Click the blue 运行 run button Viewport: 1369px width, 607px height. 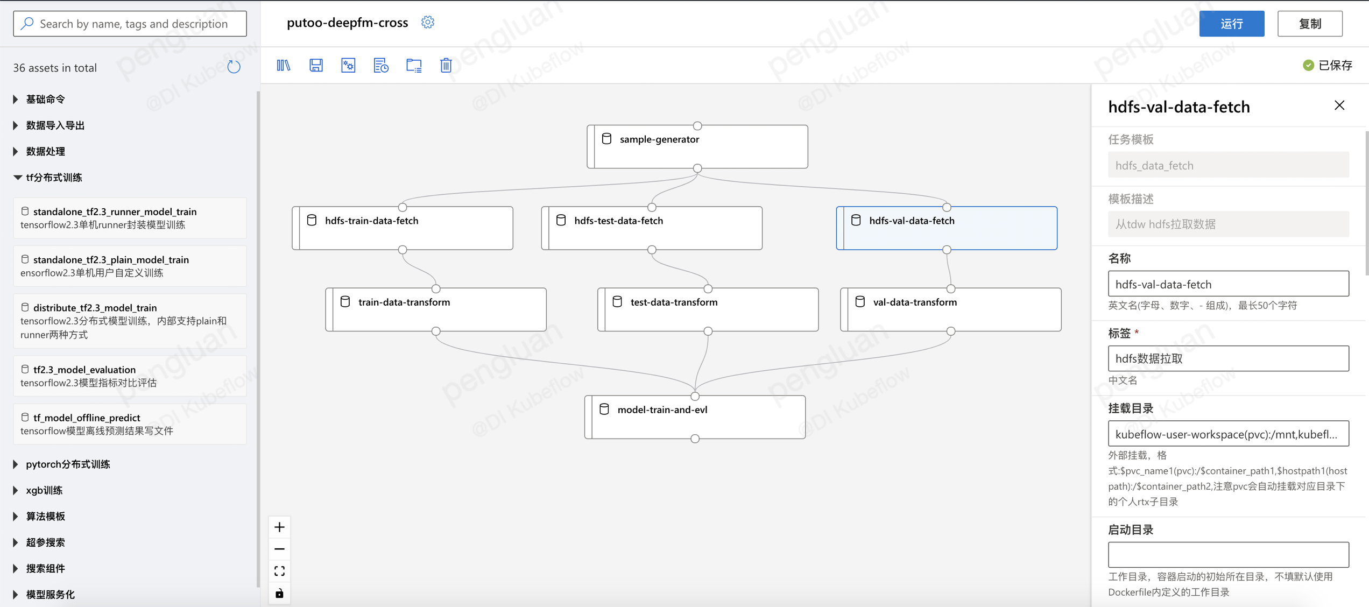pos(1231,24)
